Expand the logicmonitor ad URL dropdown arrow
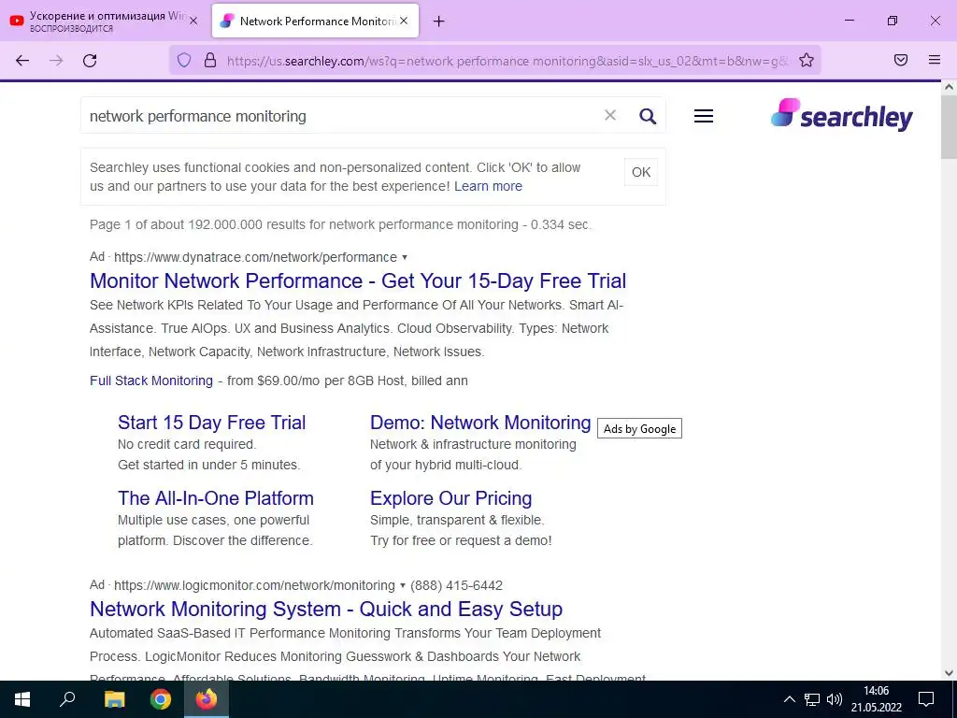The image size is (957, 718). point(403,585)
